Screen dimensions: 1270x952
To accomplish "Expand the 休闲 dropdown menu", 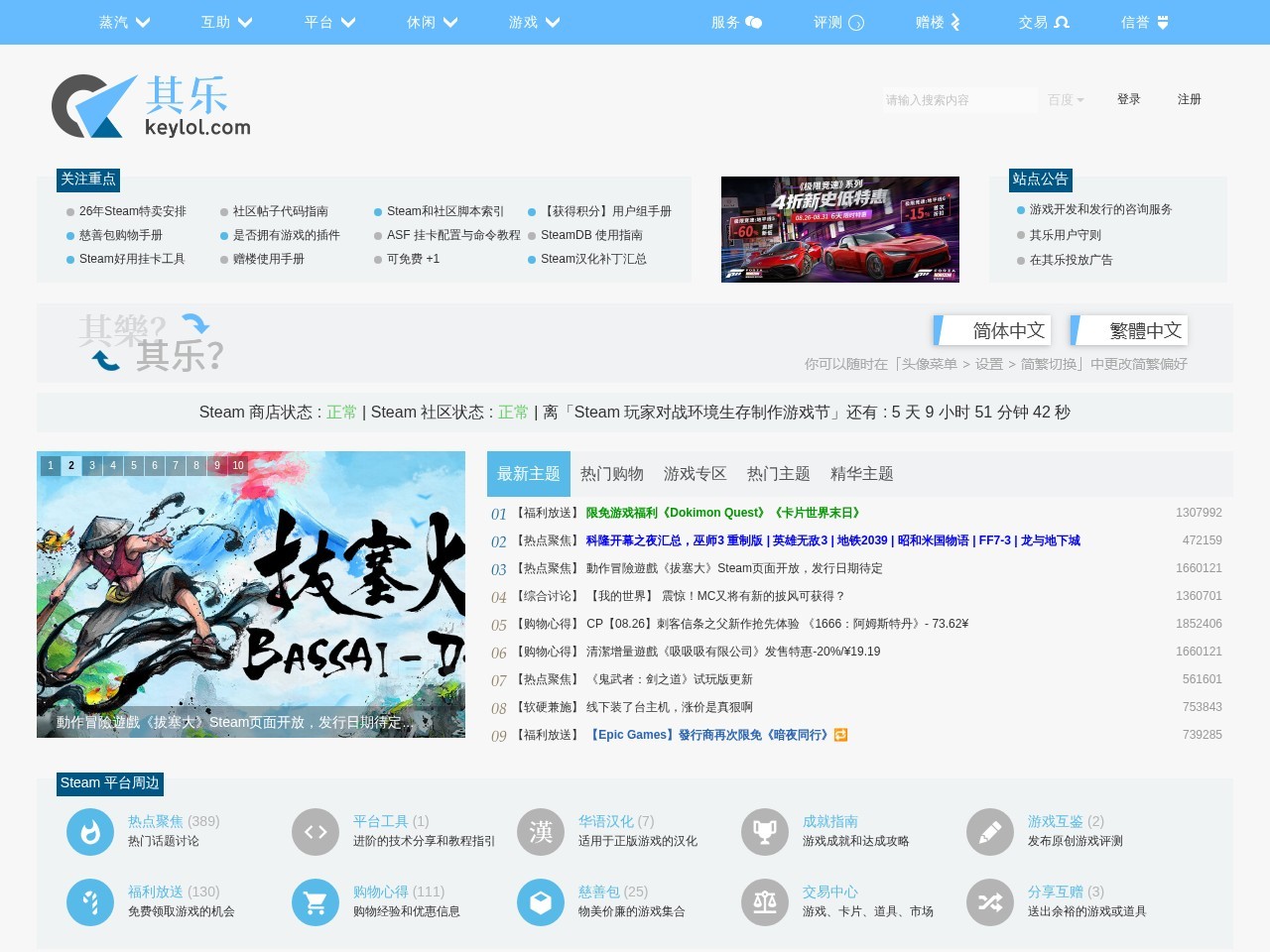I will (432, 22).
